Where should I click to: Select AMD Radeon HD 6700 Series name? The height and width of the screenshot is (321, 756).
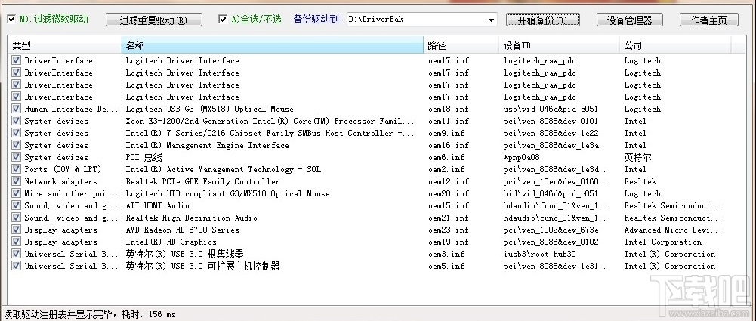[x=182, y=230]
